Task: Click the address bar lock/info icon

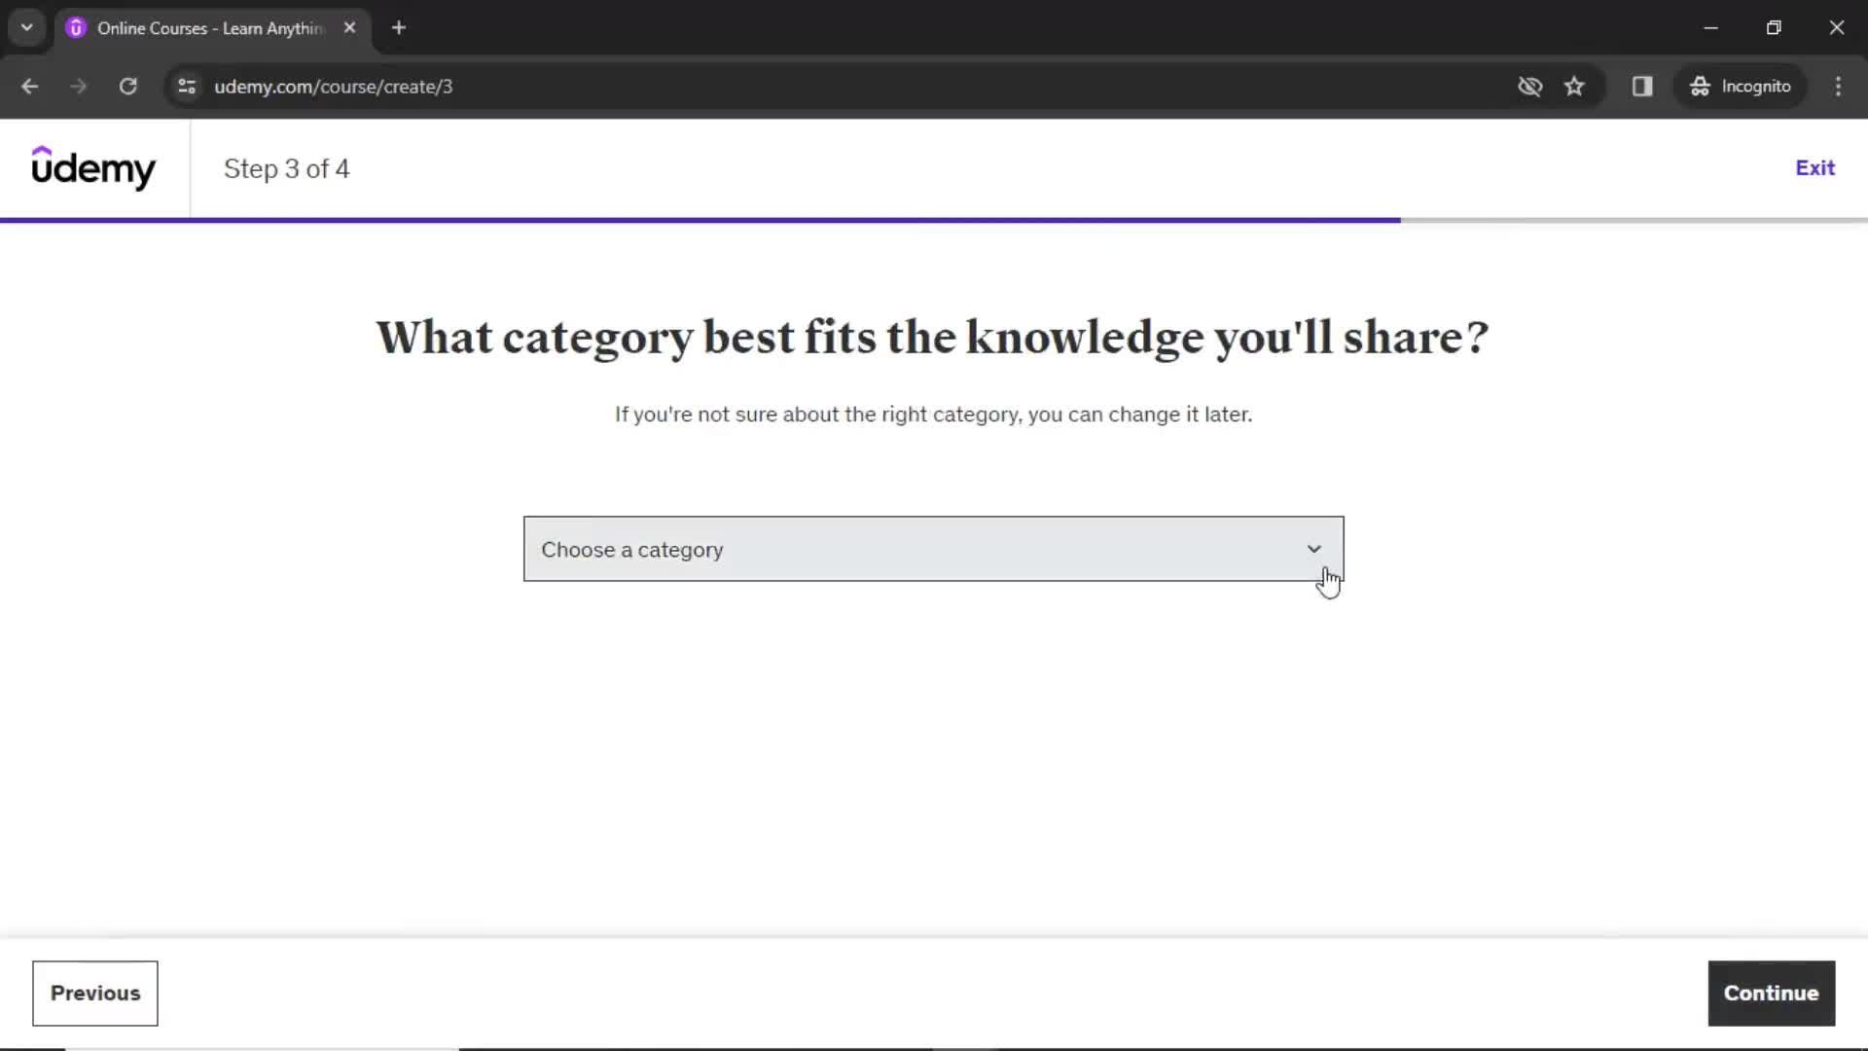Action: [188, 86]
